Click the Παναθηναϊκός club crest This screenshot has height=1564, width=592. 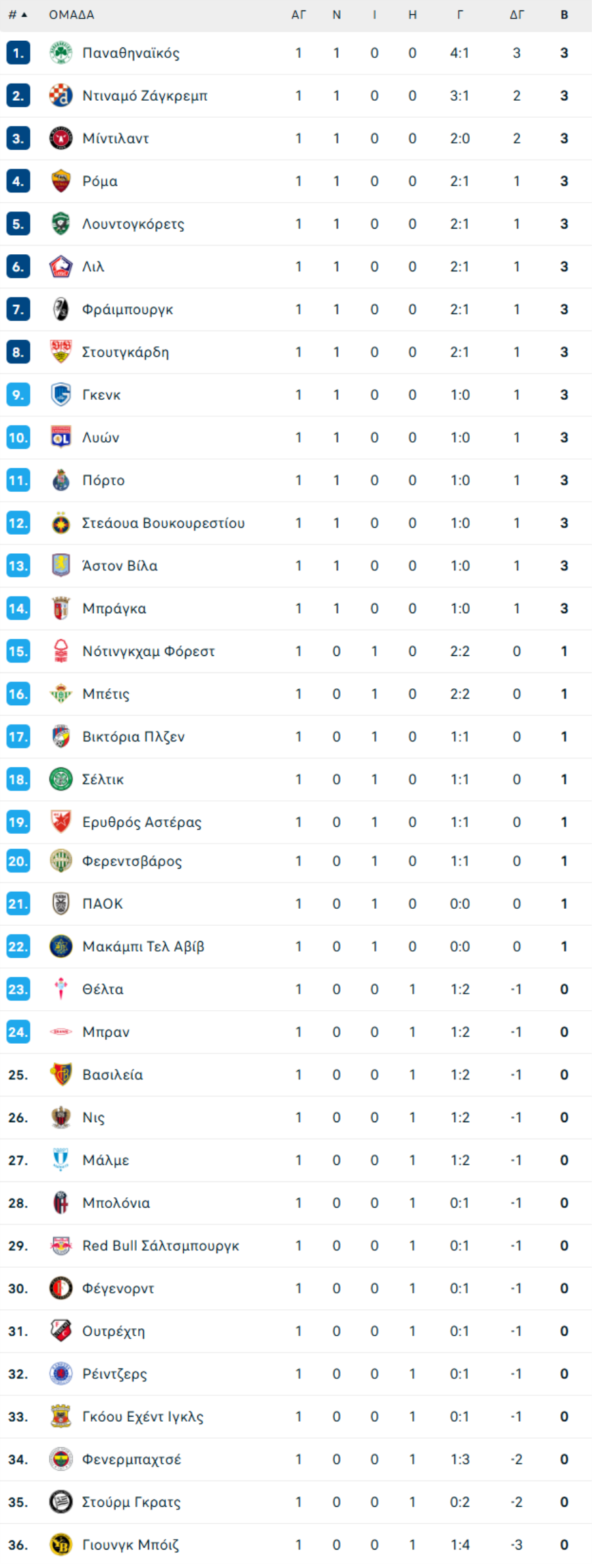pyautogui.click(x=61, y=53)
